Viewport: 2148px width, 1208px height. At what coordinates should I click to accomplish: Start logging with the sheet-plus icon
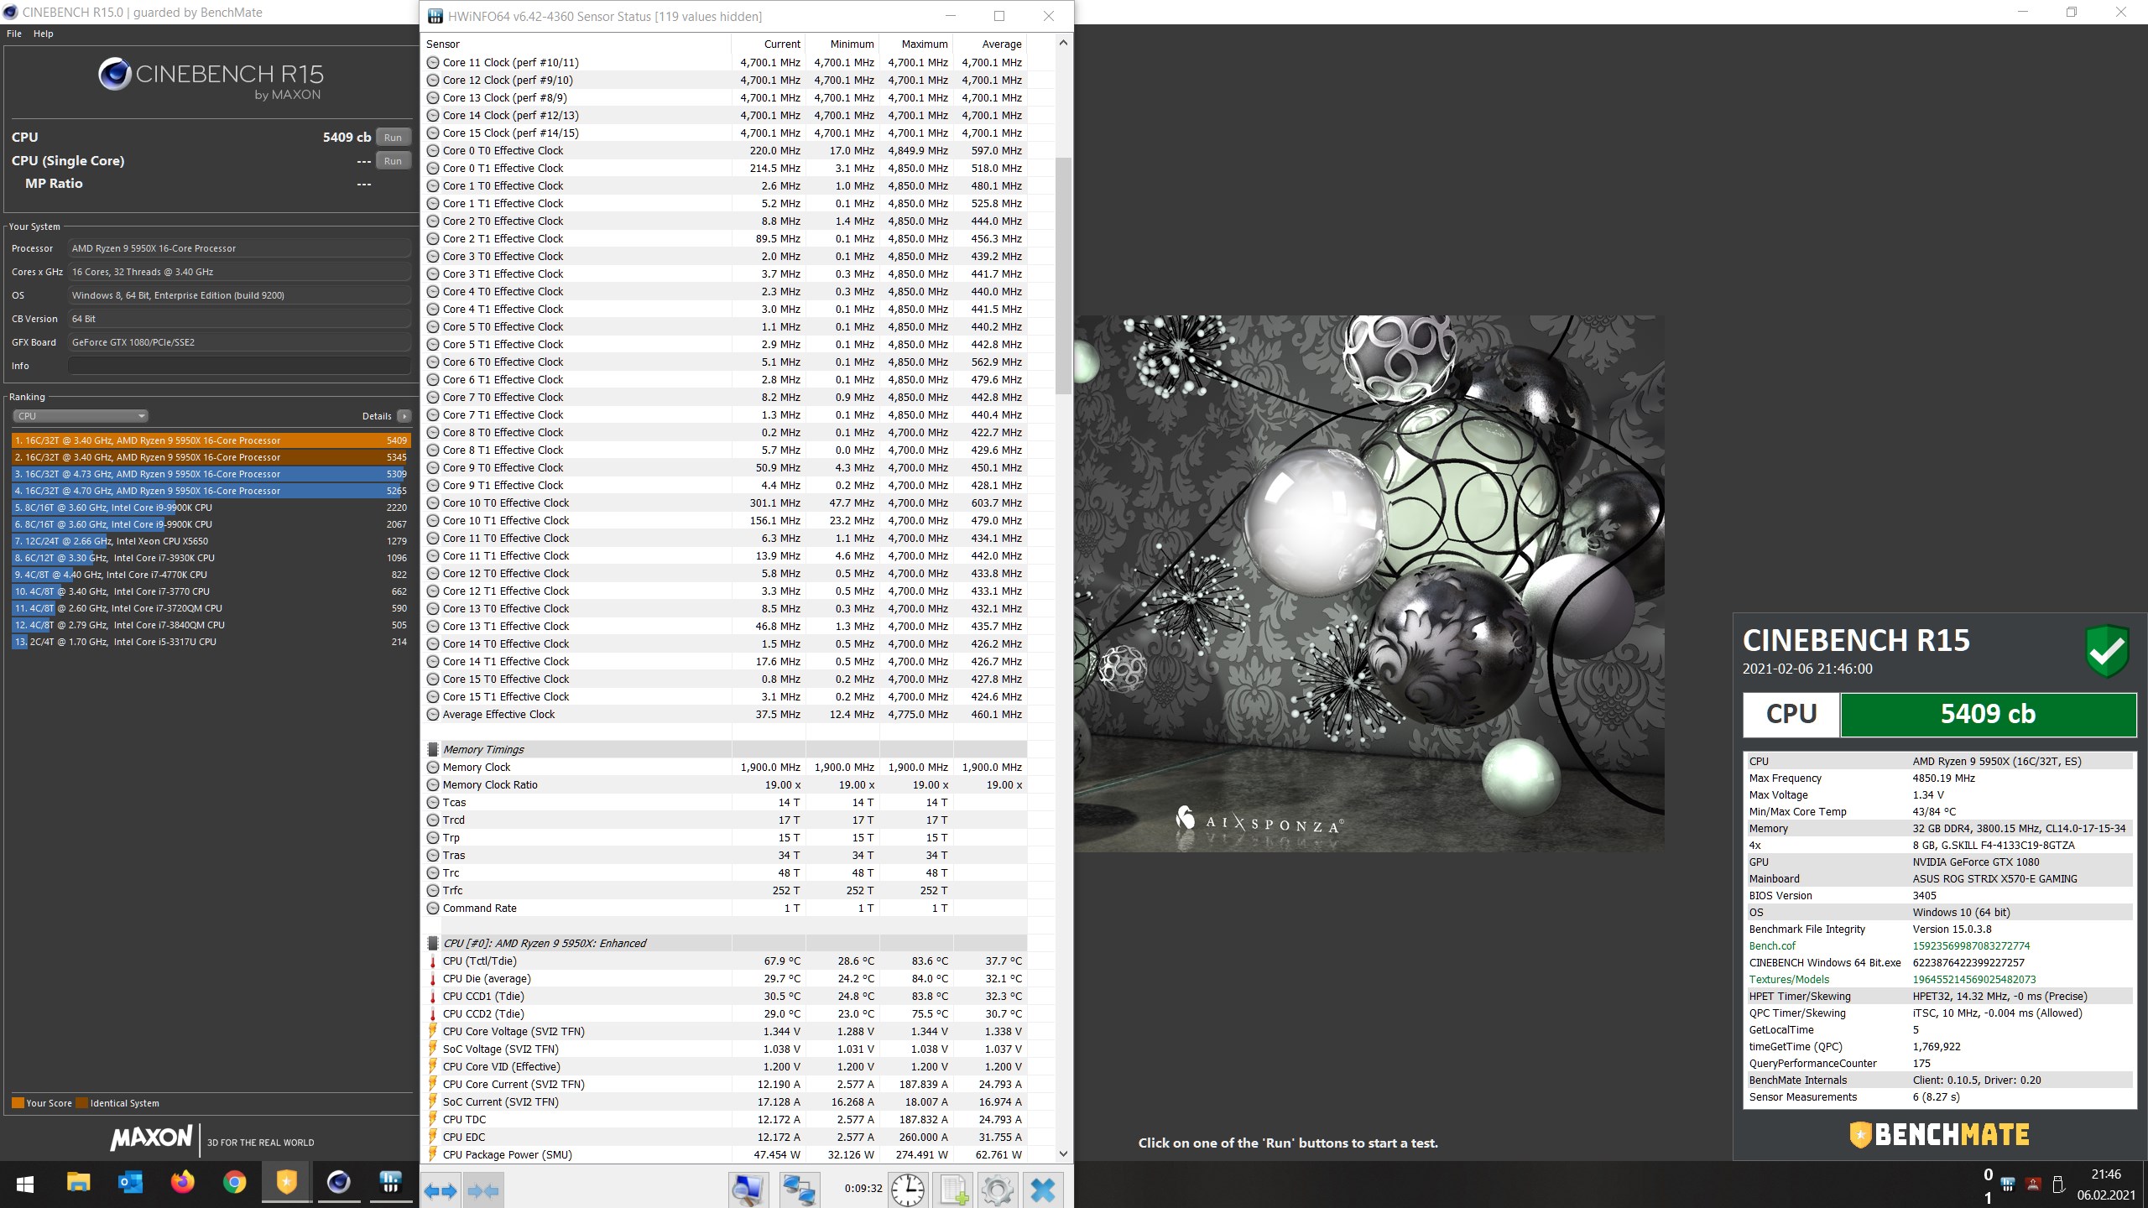tap(954, 1190)
